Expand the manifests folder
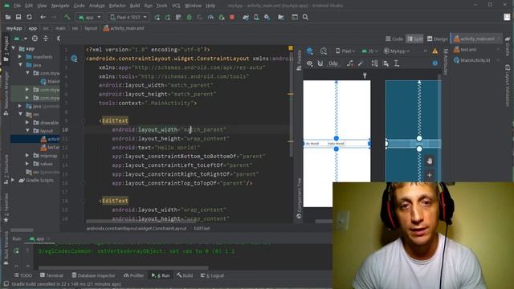514x289 pixels. (20, 57)
